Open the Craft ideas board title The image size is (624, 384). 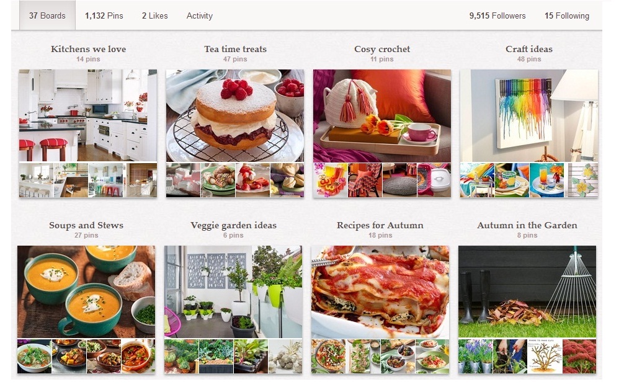coord(529,49)
